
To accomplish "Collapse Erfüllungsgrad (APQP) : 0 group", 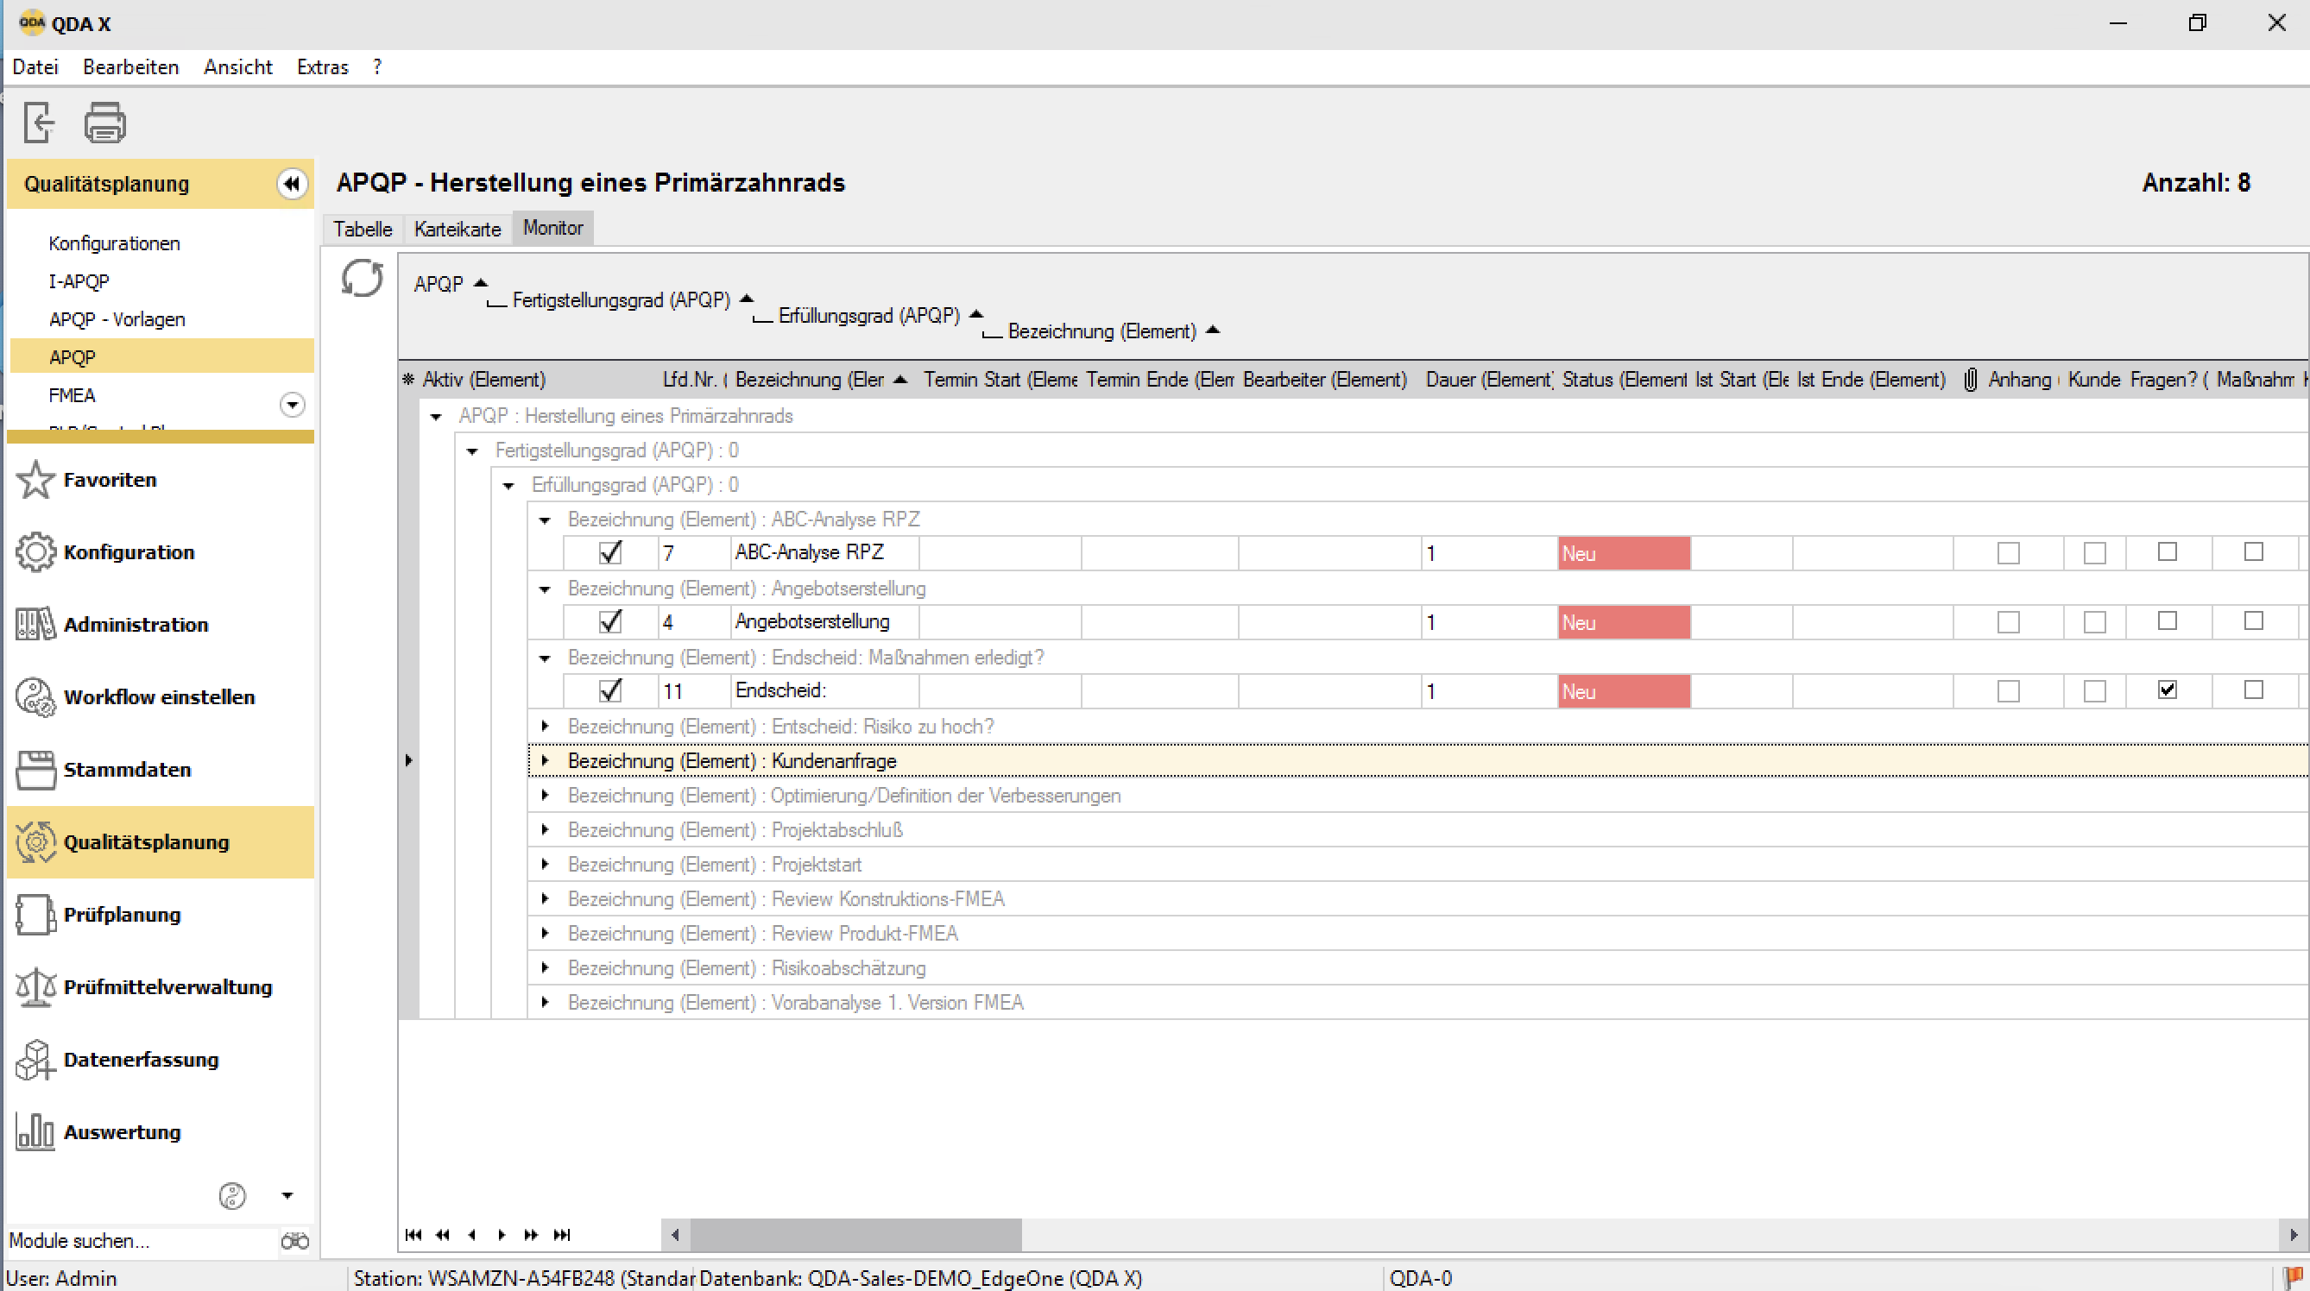I will 508,485.
